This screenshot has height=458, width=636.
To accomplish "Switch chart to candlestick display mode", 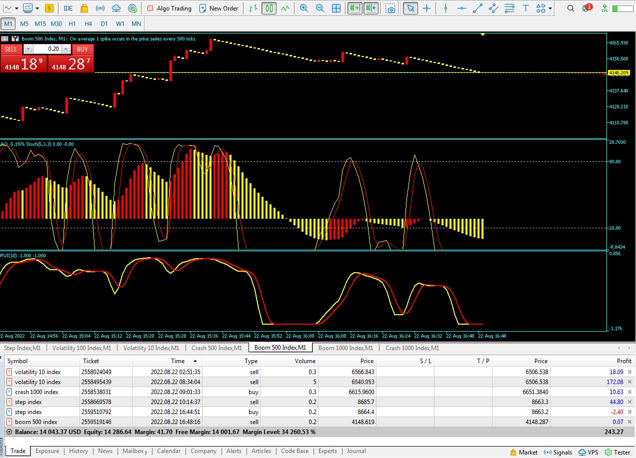I will [x=269, y=8].
